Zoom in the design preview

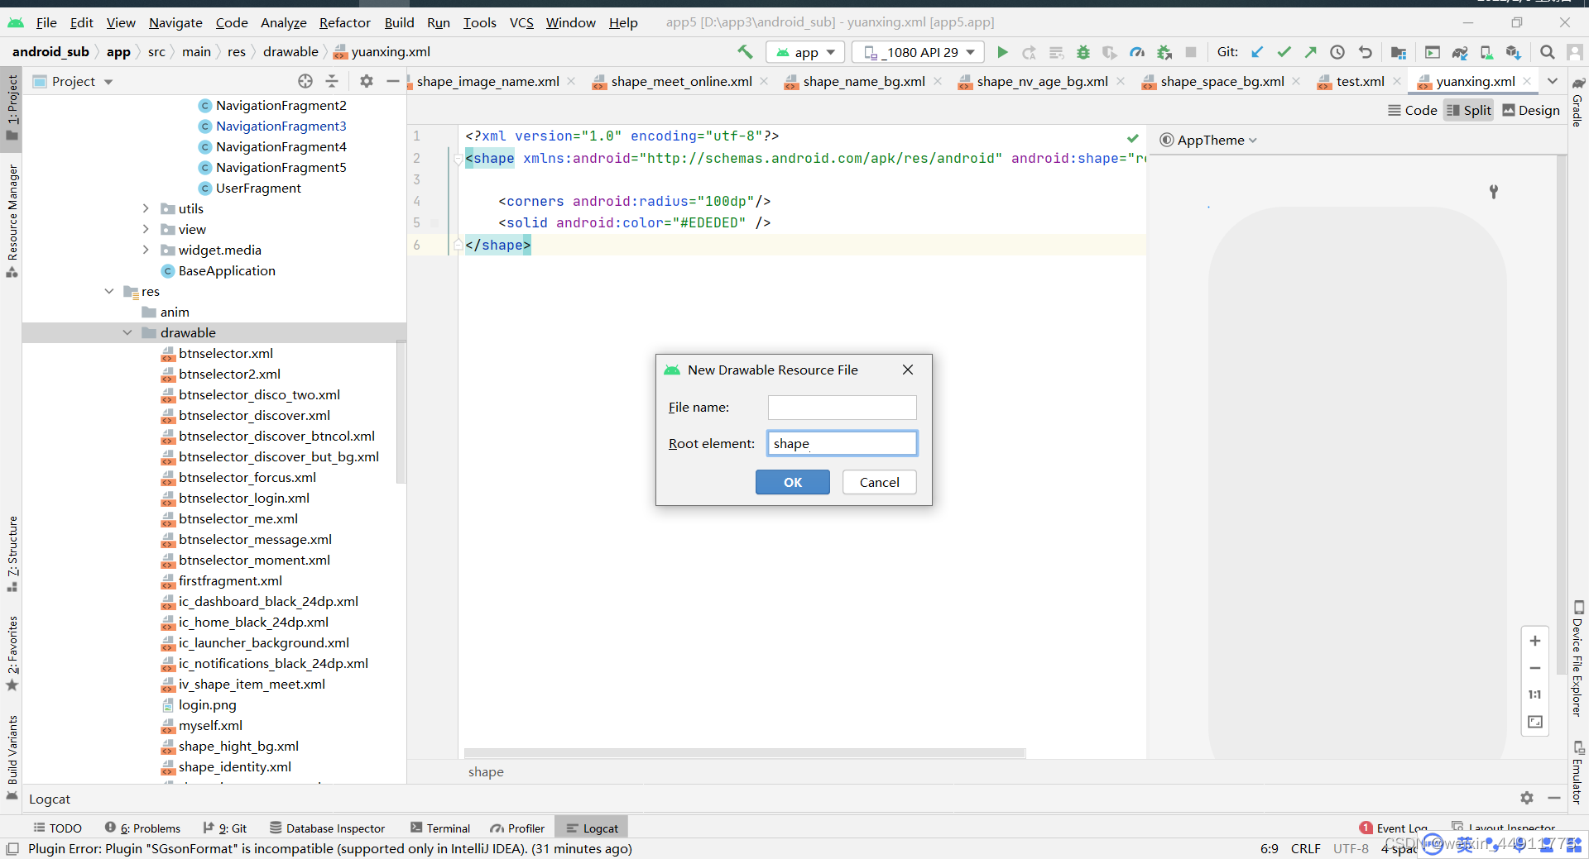pyautogui.click(x=1535, y=641)
